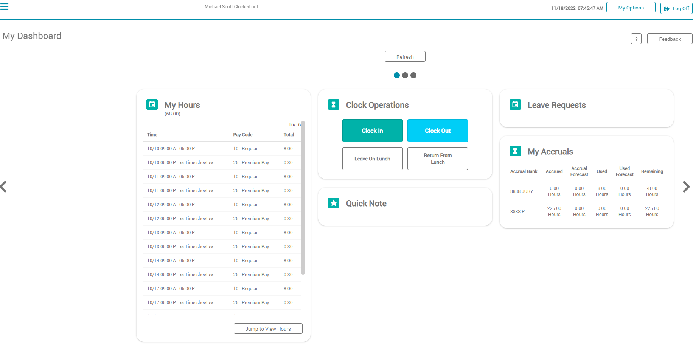Open the hamburger navigation menu
This screenshot has height=350, width=693.
pos(4,6)
